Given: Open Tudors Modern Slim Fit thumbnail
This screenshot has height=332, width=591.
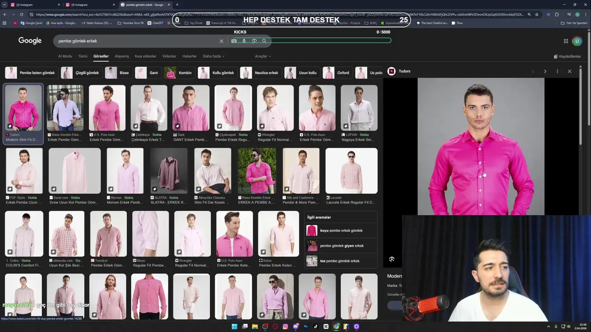Looking at the screenshot, I should pyautogui.click(x=23, y=107).
